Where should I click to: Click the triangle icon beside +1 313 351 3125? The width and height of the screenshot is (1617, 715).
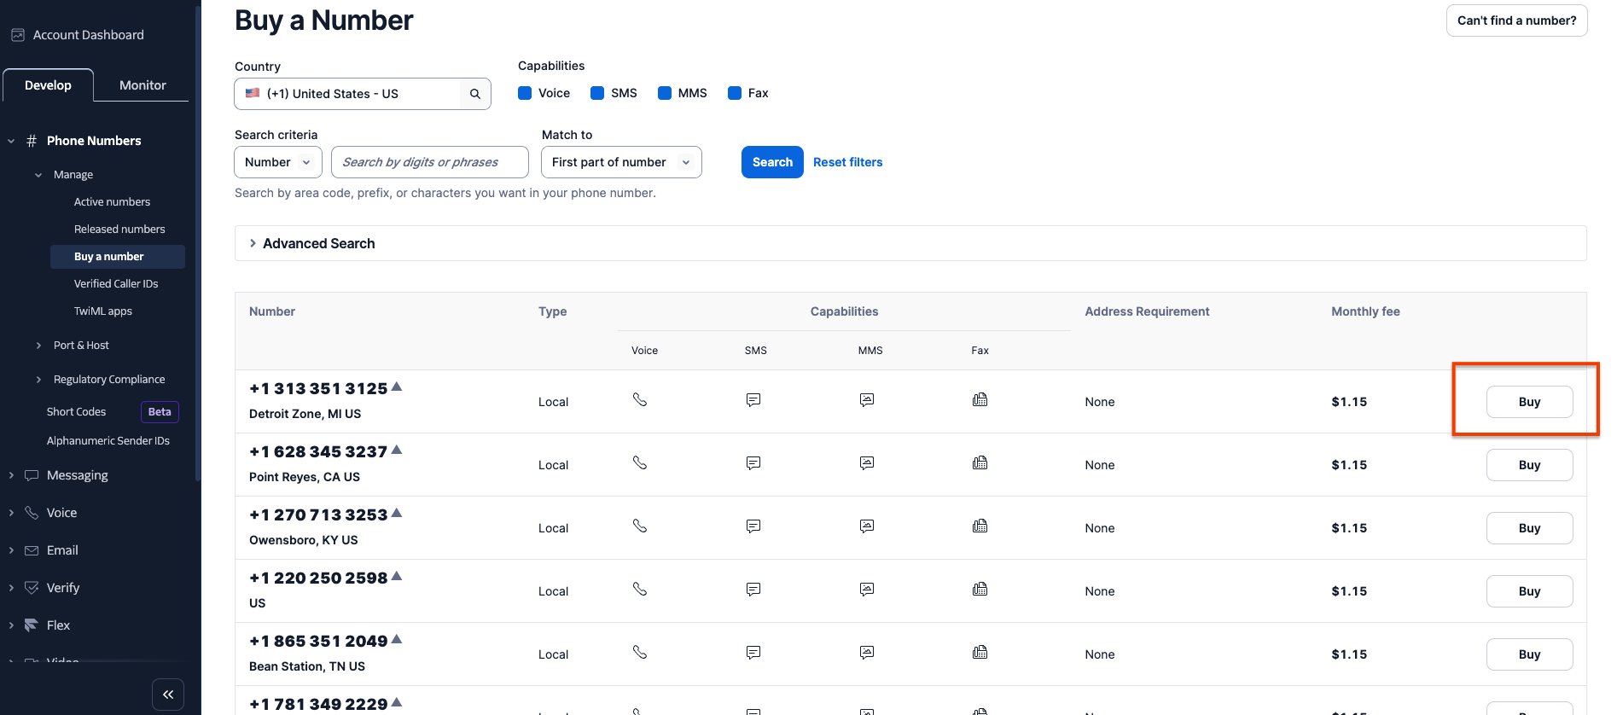[x=397, y=387]
